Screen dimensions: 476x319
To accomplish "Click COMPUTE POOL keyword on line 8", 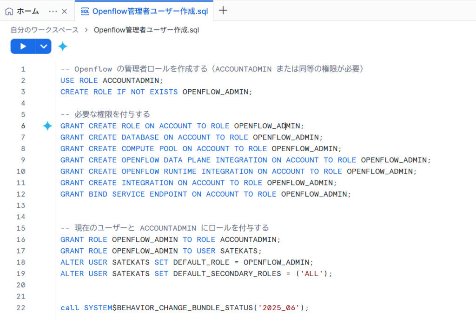I will click(x=149, y=149).
